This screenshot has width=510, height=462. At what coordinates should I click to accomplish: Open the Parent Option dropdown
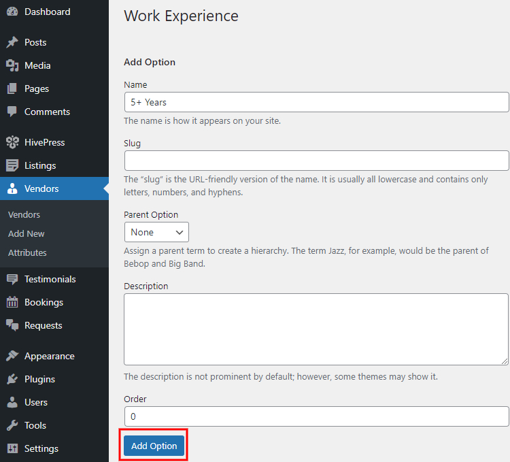(156, 232)
